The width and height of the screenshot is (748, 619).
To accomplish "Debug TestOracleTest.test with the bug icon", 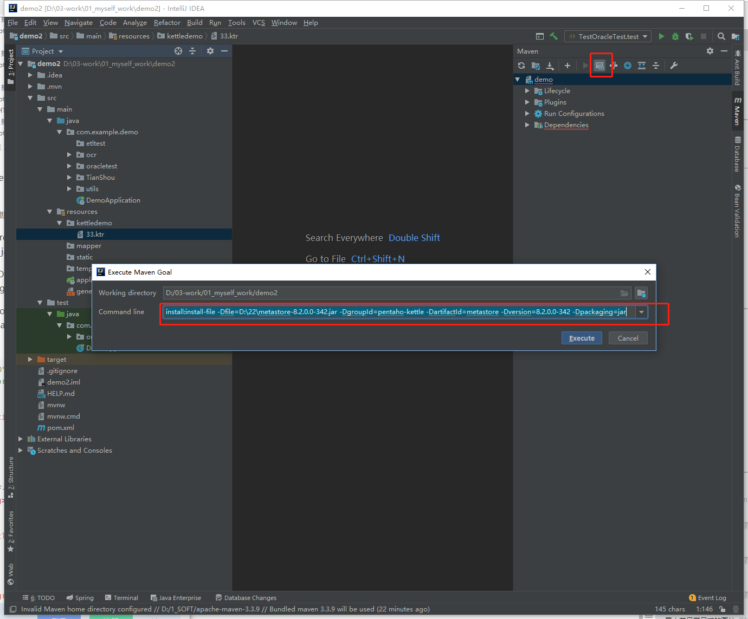I will click(x=675, y=36).
